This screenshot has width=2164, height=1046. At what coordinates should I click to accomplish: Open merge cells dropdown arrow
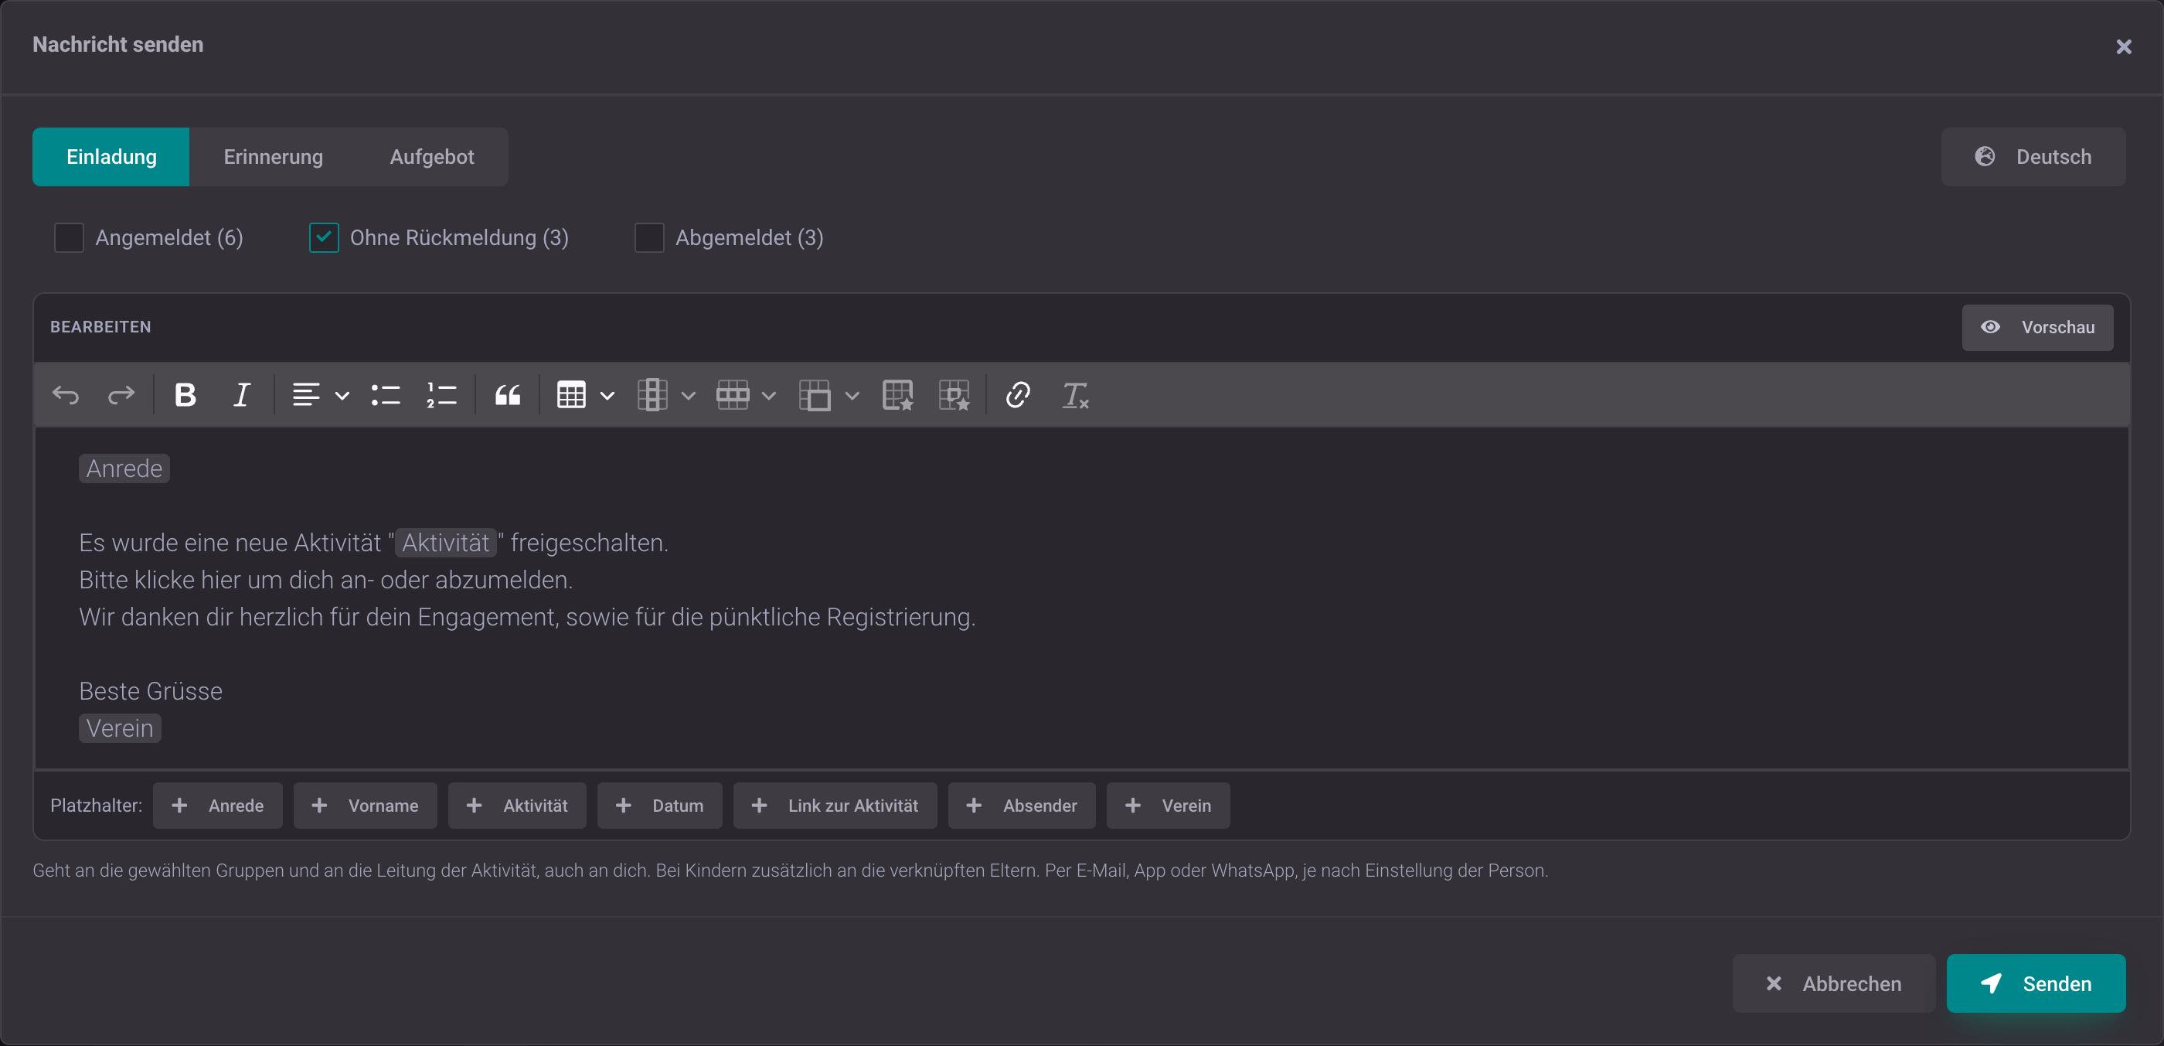click(852, 396)
